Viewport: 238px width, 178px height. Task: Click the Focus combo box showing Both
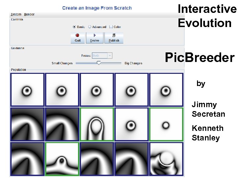click(102, 56)
